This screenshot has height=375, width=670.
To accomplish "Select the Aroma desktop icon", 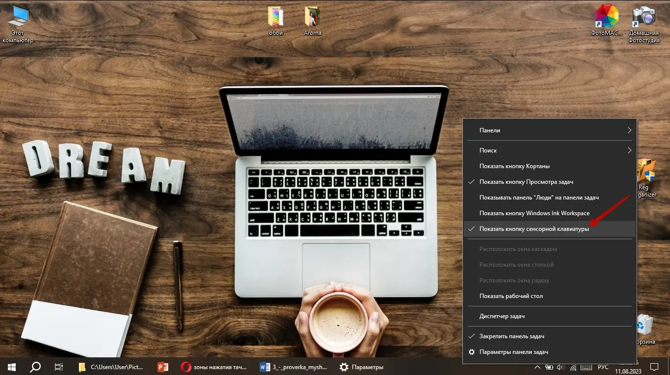I will (x=313, y=22).
